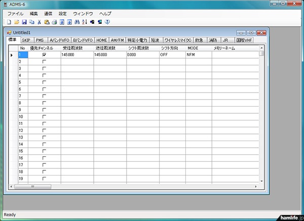Select the HOME tab
Screen dimensions: 304x221
point(101,40)
